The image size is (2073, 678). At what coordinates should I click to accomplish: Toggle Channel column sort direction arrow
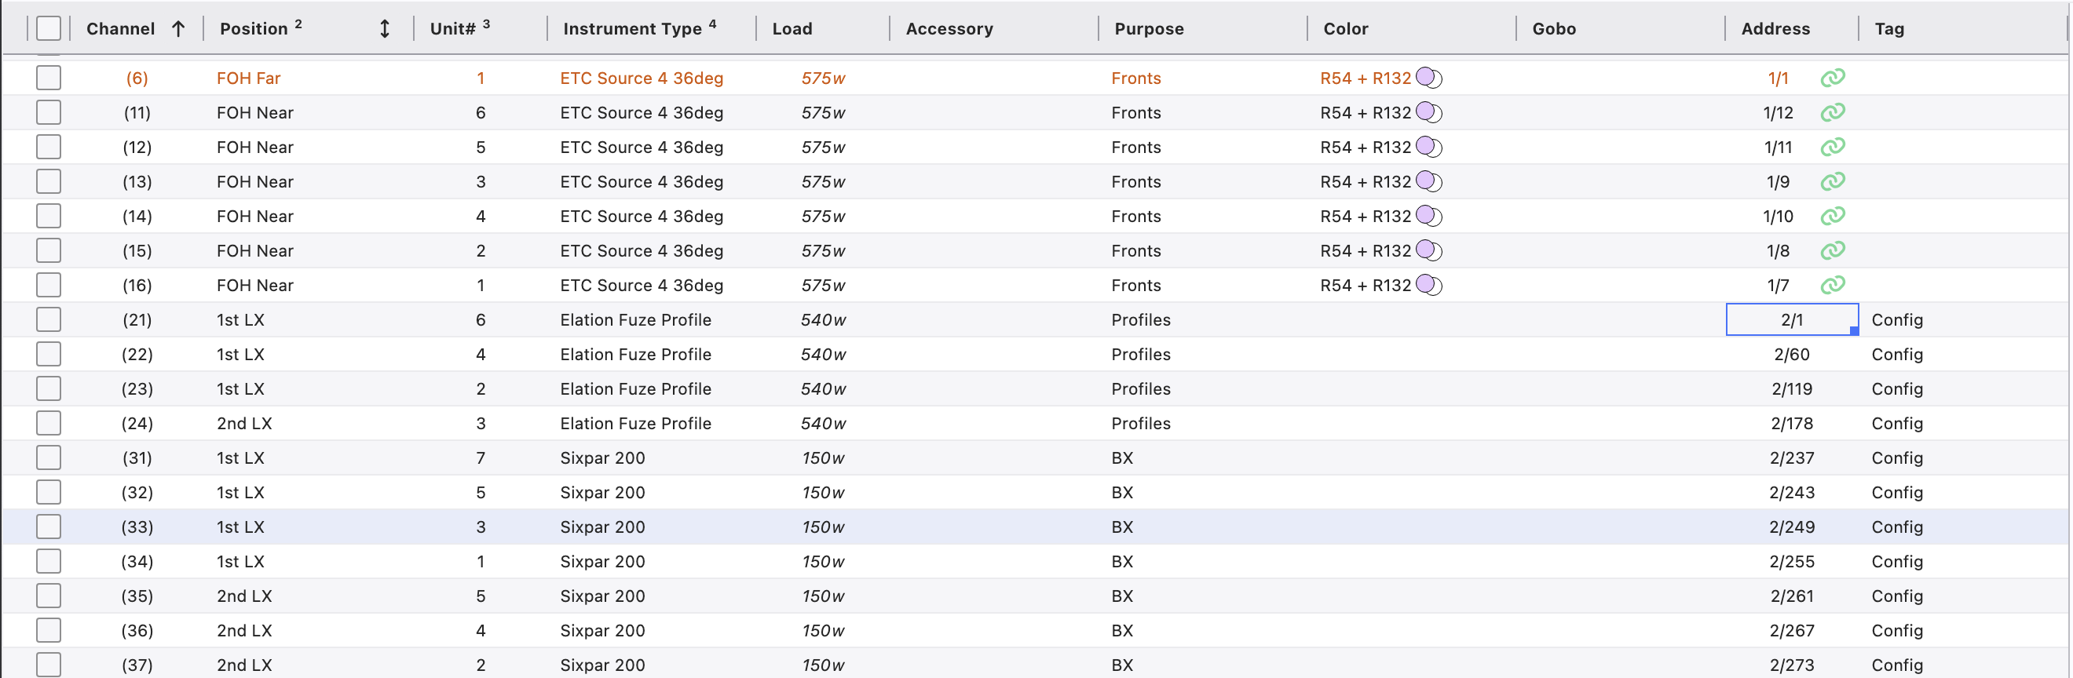click(179, 29)
